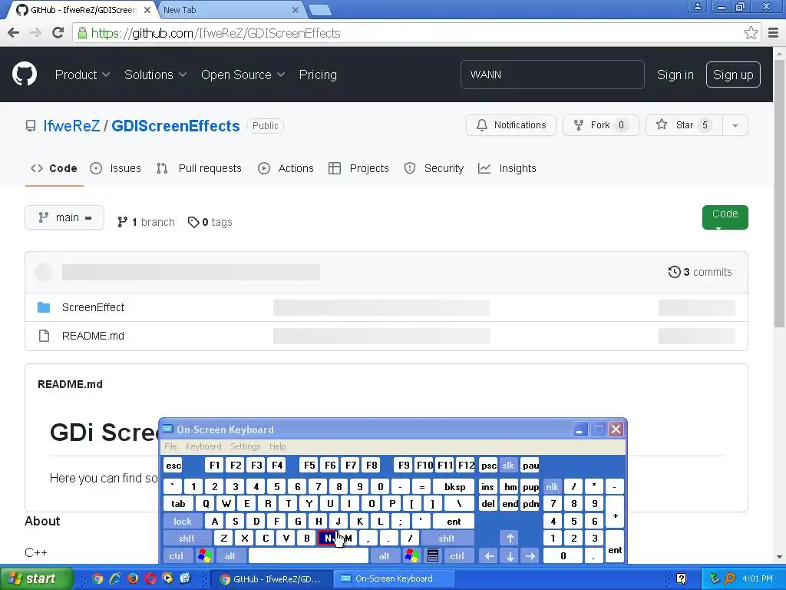786x590 pixels.
Task: Expand the Open Source dropdown
Action: click(243, 75)
